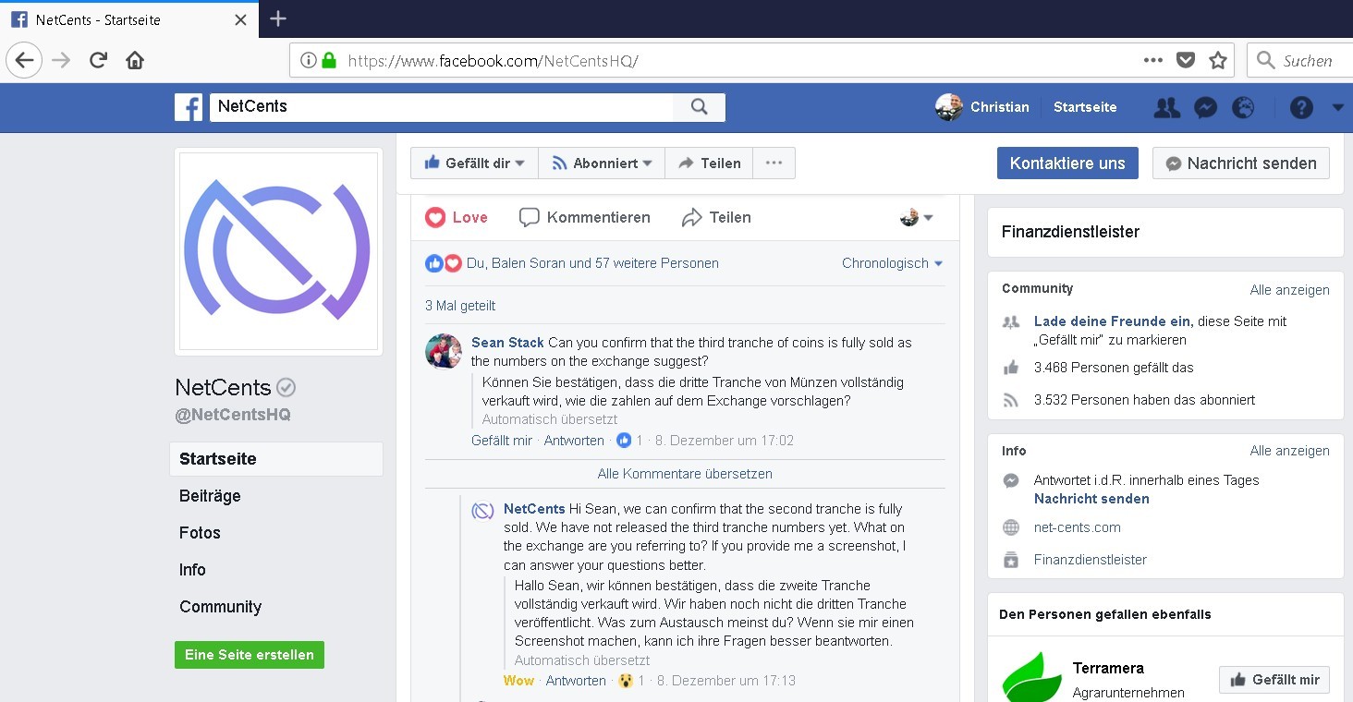
Task: Open Messenger icon in Facebook top bar
Action: pos(1205,107)
